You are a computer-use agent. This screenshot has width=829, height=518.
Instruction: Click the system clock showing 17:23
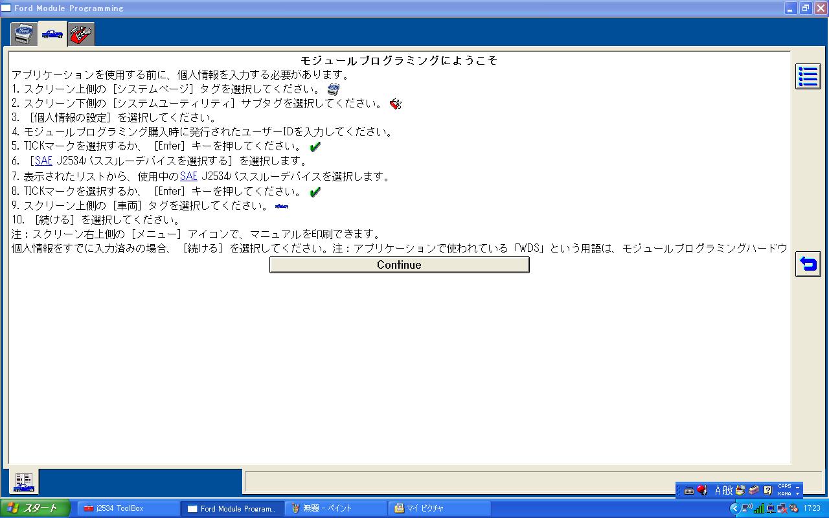point(812,509)
